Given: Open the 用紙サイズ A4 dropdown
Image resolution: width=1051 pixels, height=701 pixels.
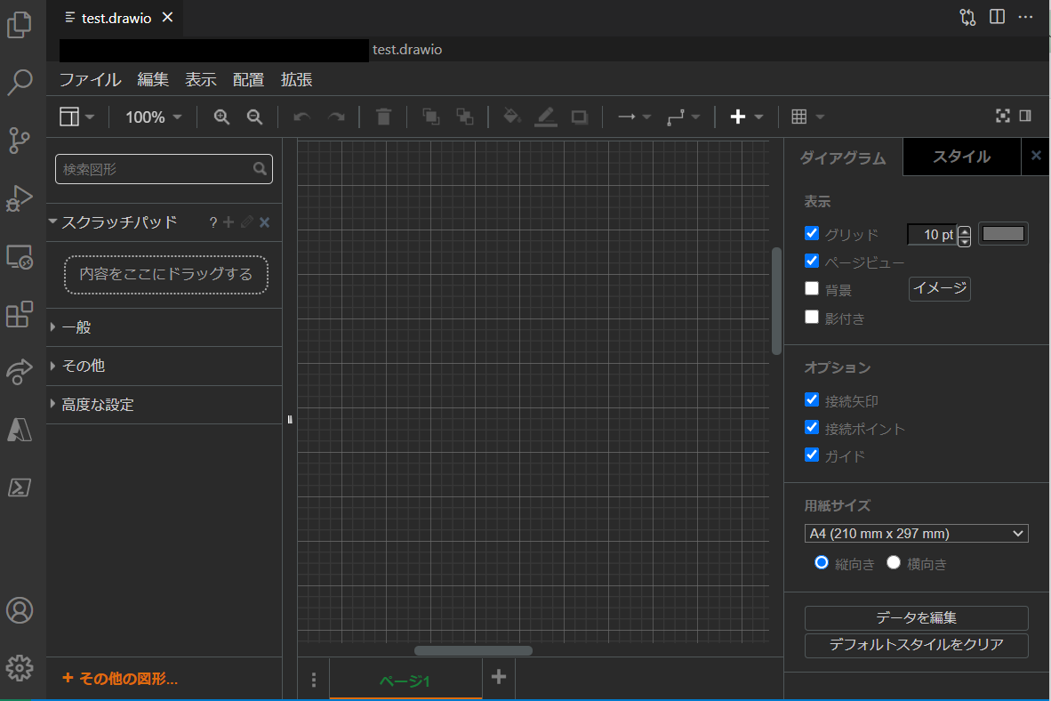Looking at the screenshot, I should pos(916,533).
